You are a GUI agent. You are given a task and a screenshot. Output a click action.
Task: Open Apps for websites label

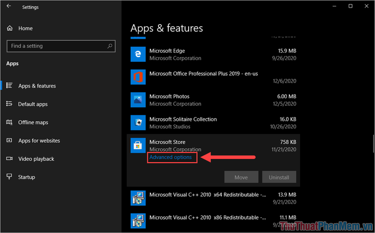point(39,141)
